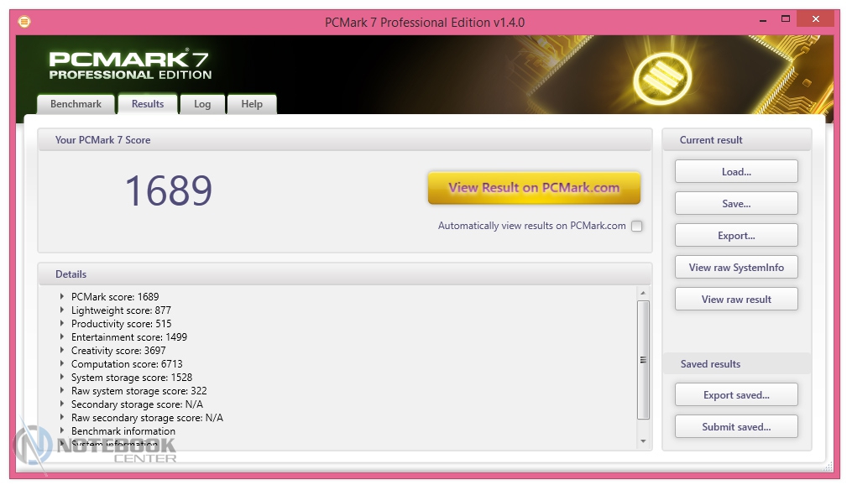The image size is (852, 485).
Task: Select the Creativity score: 3697 text
Action: (118, 350)
